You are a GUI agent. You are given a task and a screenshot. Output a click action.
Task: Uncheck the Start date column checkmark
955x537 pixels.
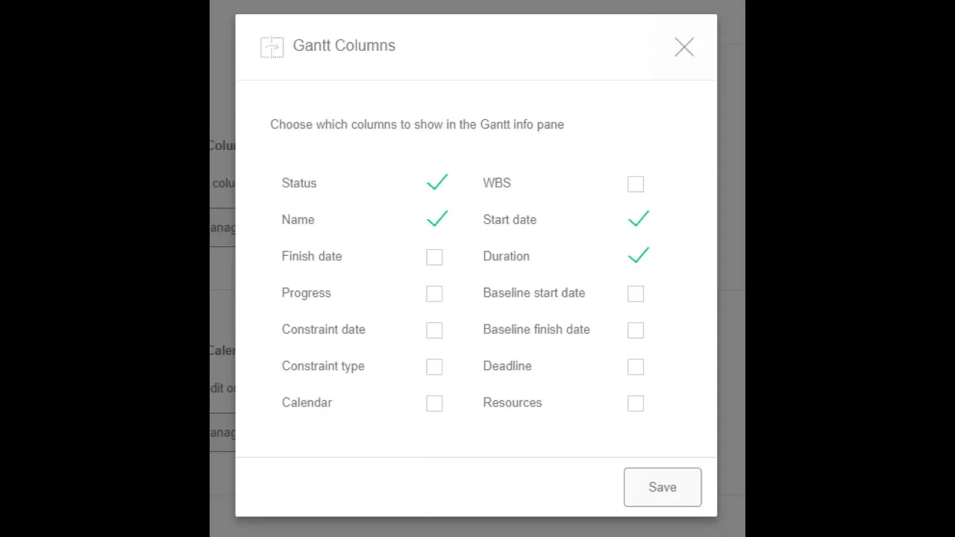coord(638,219)
